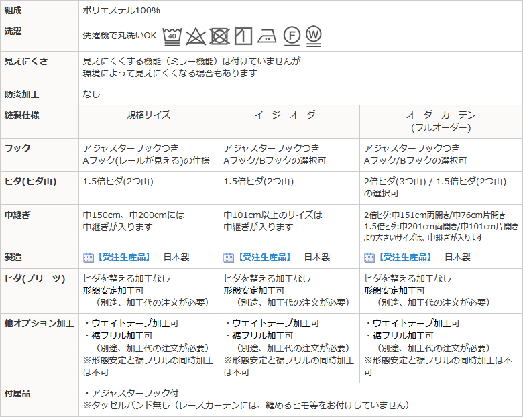Click the イージーオーダー column header

pyautogui.click(x=289, y=115)
